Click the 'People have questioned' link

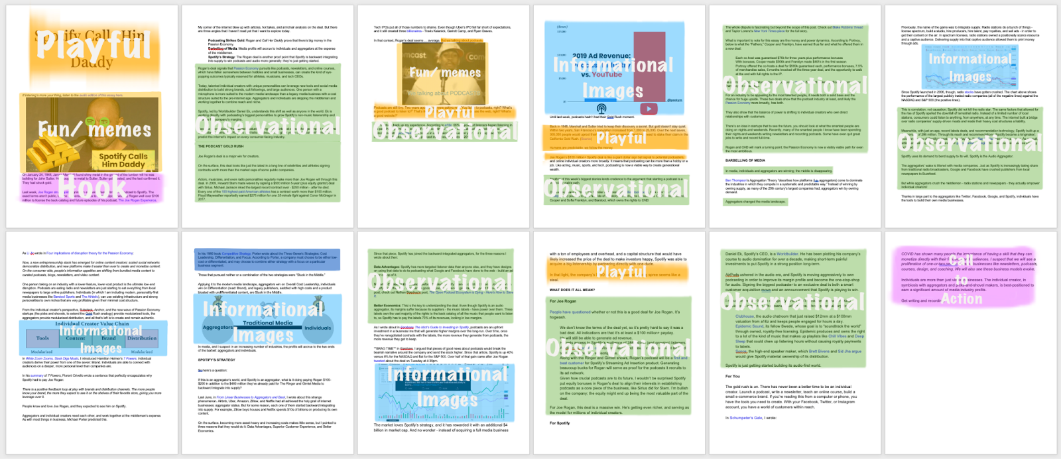click(x=570, y=312)
